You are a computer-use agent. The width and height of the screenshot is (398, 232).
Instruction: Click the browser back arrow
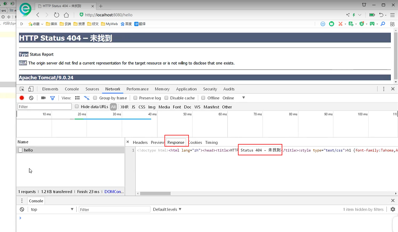(x=38, y=15)
